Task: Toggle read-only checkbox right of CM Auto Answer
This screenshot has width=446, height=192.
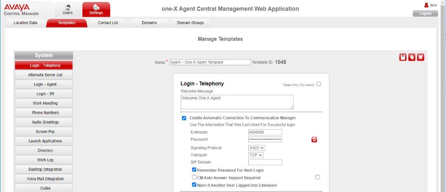Action: (x=318, y=177)
